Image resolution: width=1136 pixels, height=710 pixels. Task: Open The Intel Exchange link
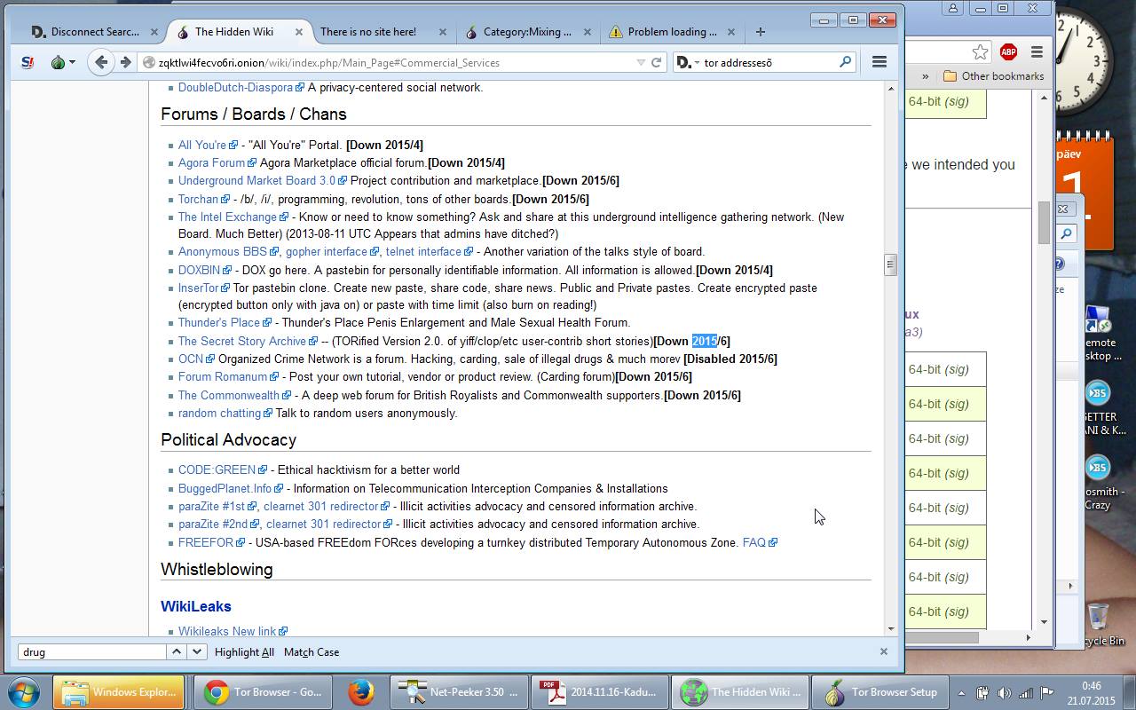[227, 217]
